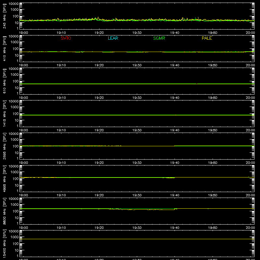Select the 1415 MHz [SFU] axis title
The image size is (260, 260).
pos(4,114)
